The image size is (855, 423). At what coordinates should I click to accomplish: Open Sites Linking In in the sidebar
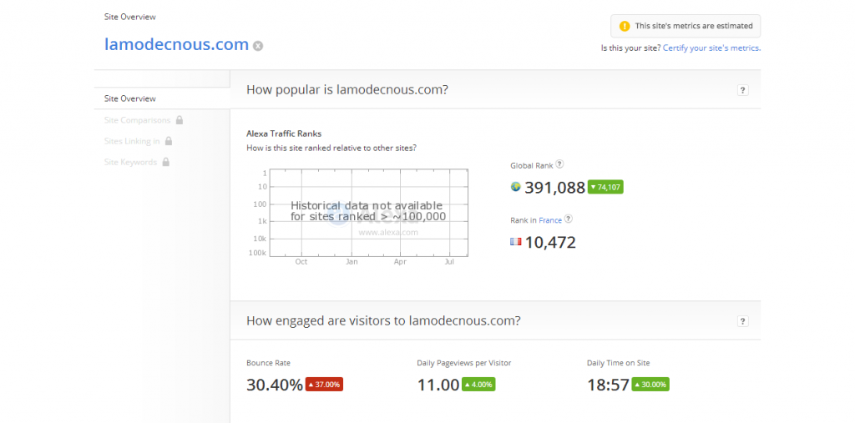[x=132, y=141]
